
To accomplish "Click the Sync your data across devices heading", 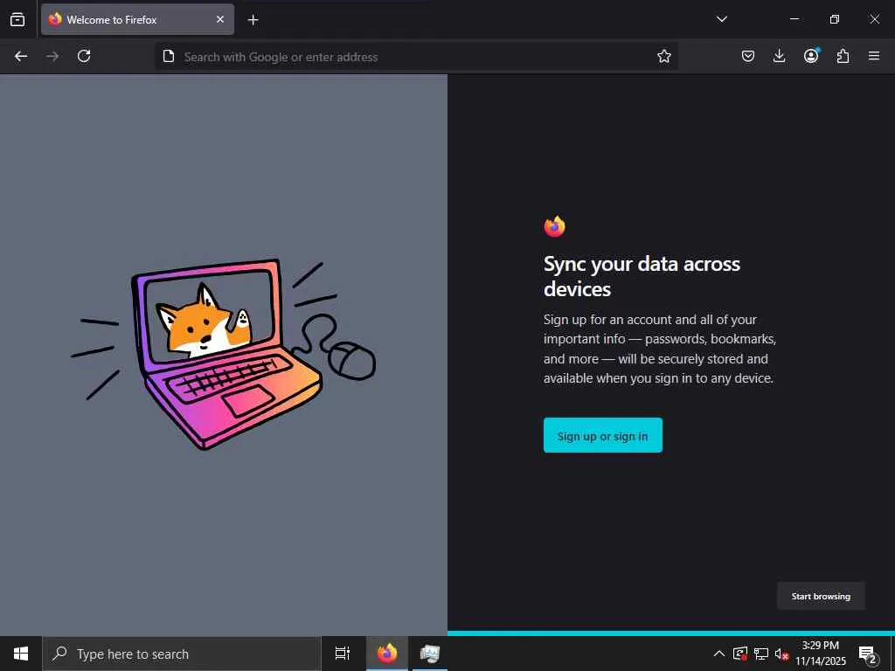I will [x=642, y=276].
